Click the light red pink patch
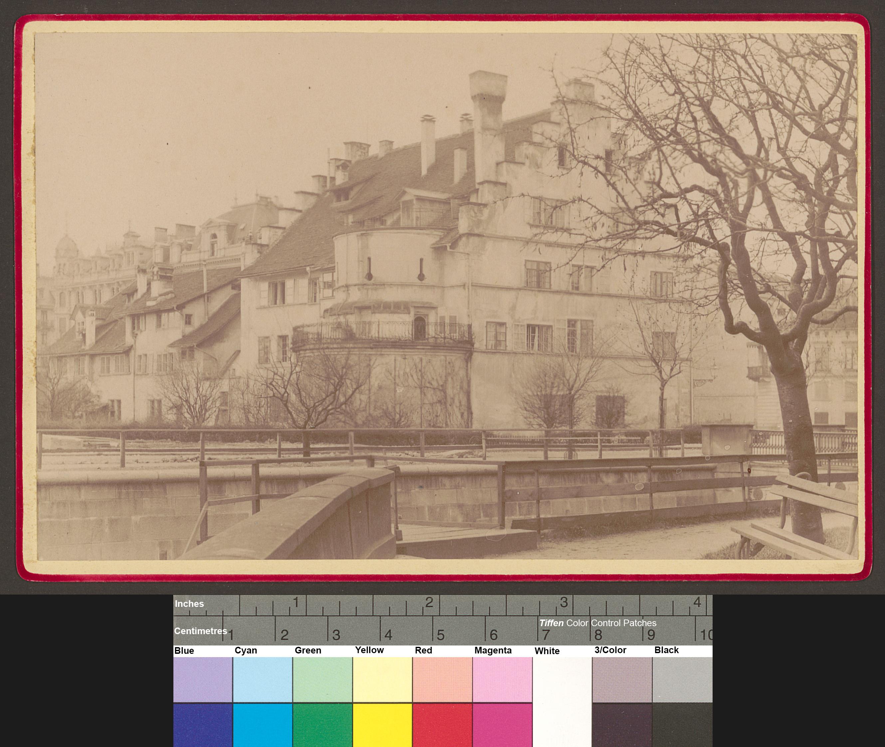This screenshot has height=747, width=885. click(x=443, y=679)
